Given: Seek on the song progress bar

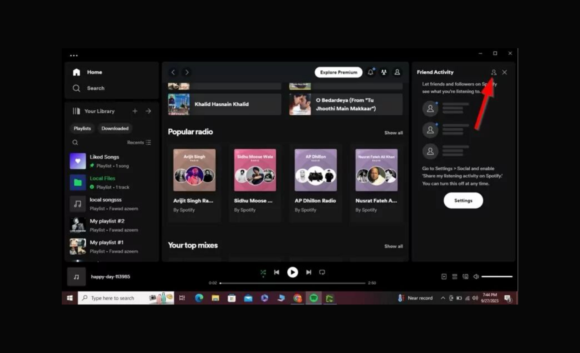Looking at the screenshot, I should click(x=292, y=283).
